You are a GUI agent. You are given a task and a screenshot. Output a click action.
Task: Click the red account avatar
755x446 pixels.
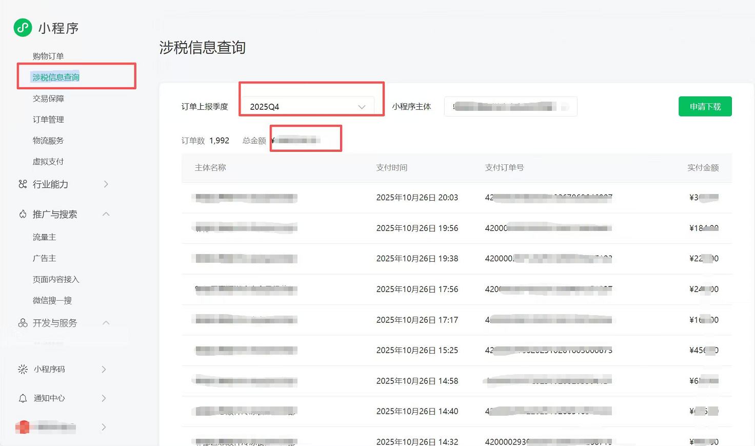[23, 427]
